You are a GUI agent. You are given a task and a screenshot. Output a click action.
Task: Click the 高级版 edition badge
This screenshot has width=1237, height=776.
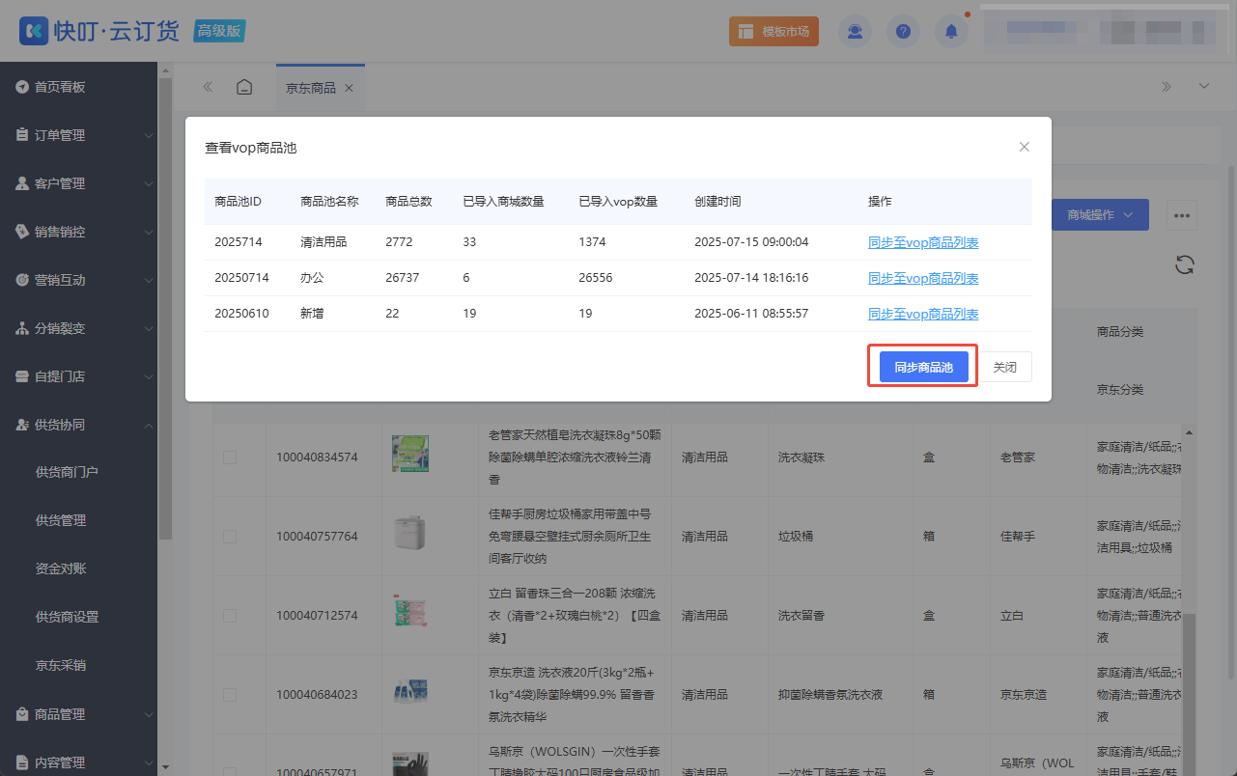coord(219,31)
